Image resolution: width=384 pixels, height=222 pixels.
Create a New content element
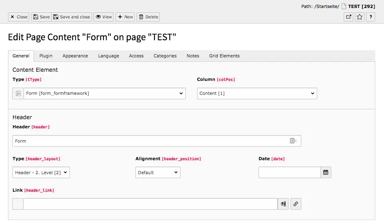coord(125,17)
